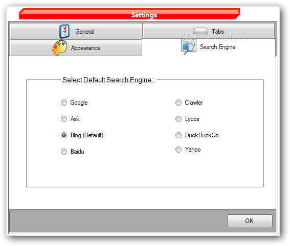Choose Yahoo as default search engine
The image size is (290, 246).
(x=188, y=150)
